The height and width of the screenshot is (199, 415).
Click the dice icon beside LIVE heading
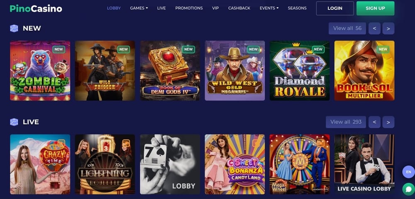(x=14, y=122)
